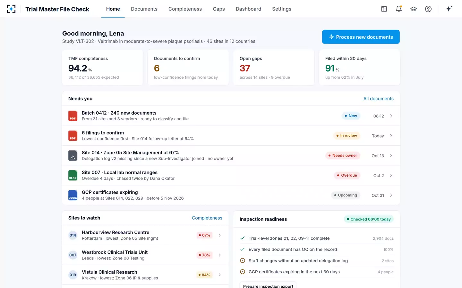Open the Open gaps 37 card

[x=274, y=67]
